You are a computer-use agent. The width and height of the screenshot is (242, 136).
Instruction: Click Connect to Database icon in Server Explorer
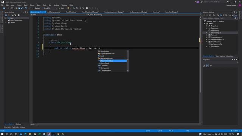pos(12,15)
